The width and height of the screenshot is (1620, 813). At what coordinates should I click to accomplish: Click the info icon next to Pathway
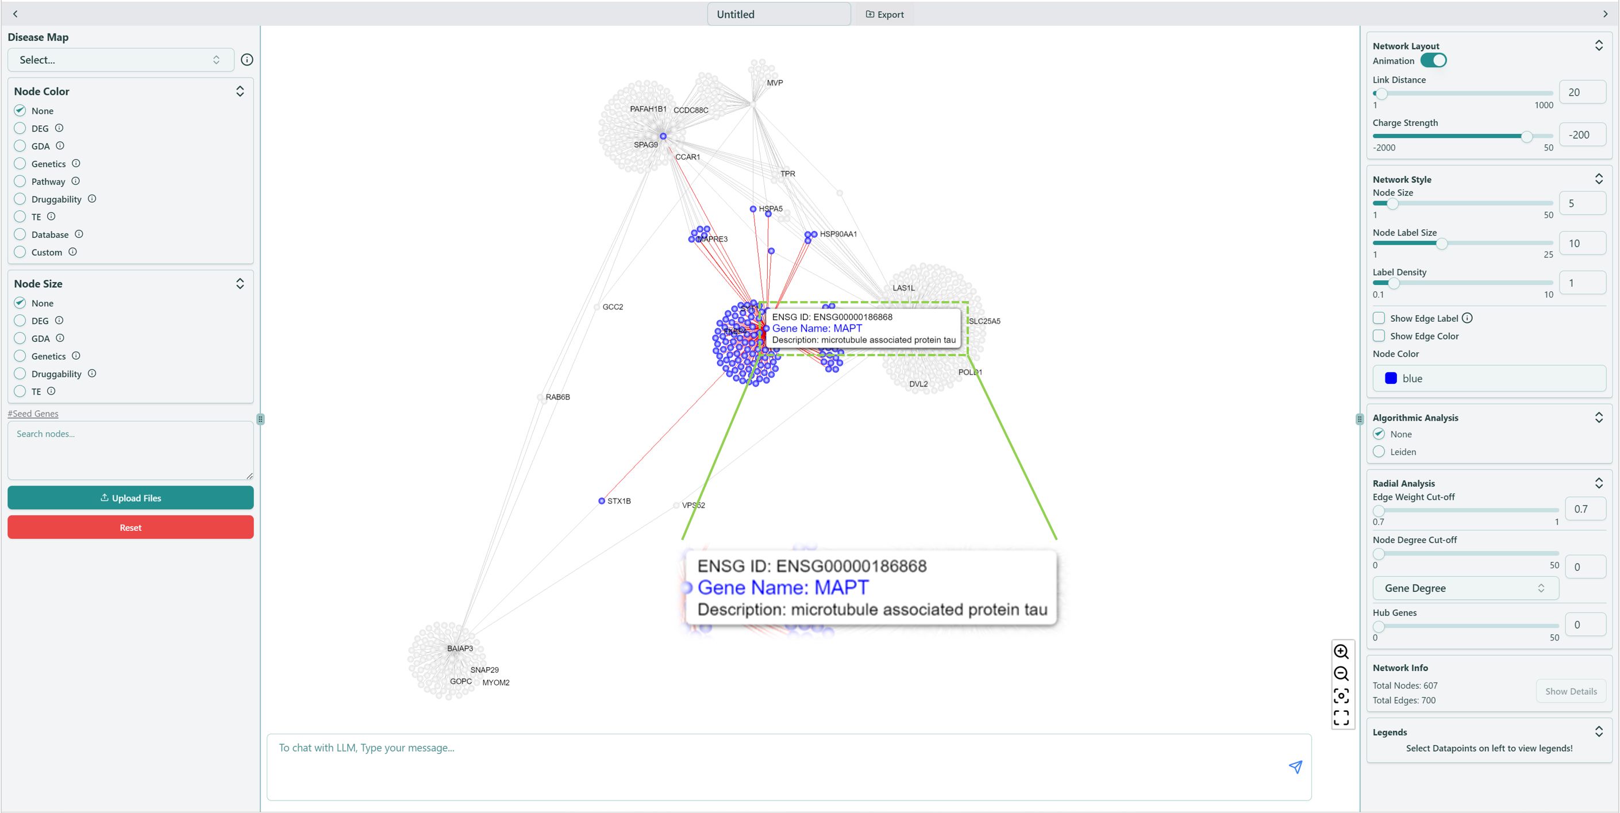[75, 180]
